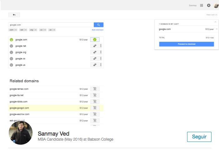Click cart icon in the ask-google row

point(95,121)
